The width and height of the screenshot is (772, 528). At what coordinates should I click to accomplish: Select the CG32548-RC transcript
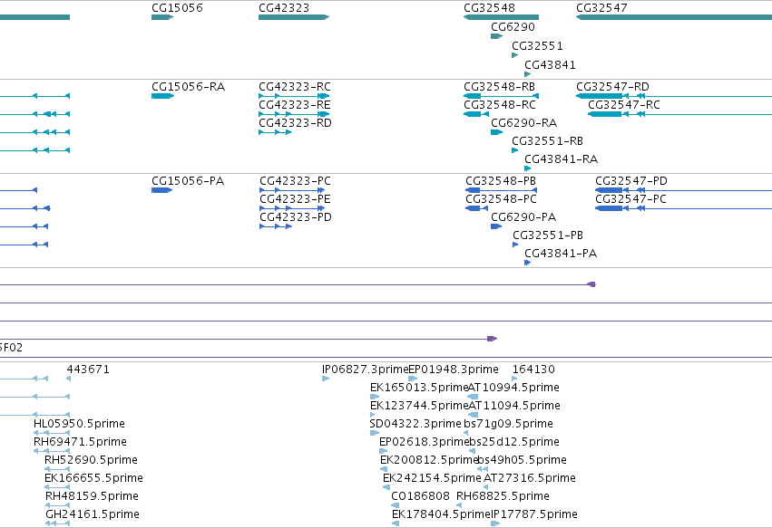point(476,114)
